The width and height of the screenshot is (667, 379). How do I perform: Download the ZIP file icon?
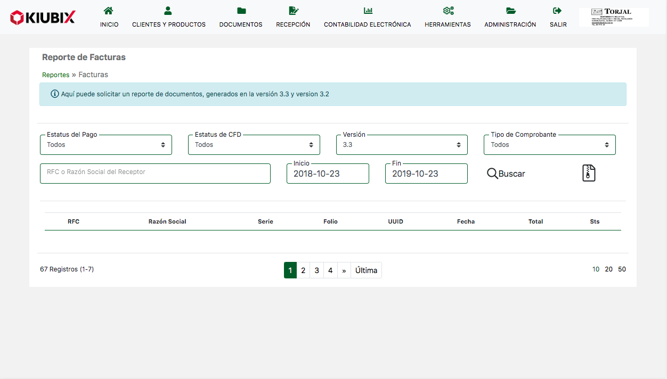588,174
